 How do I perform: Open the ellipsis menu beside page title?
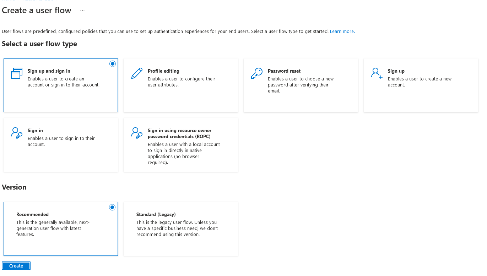coord(82,10)
